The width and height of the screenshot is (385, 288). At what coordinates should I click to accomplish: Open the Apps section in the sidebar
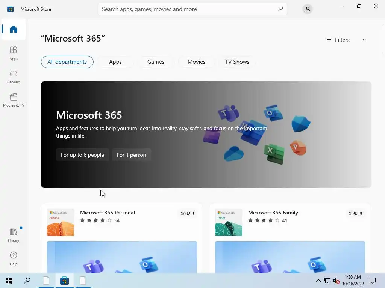click(14, 53)
